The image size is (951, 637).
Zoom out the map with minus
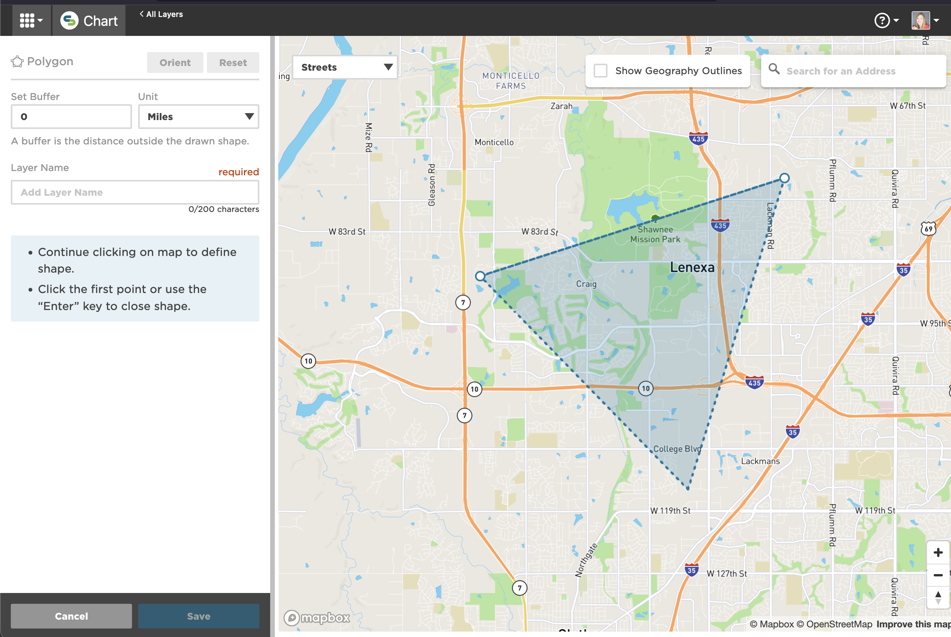938,575
